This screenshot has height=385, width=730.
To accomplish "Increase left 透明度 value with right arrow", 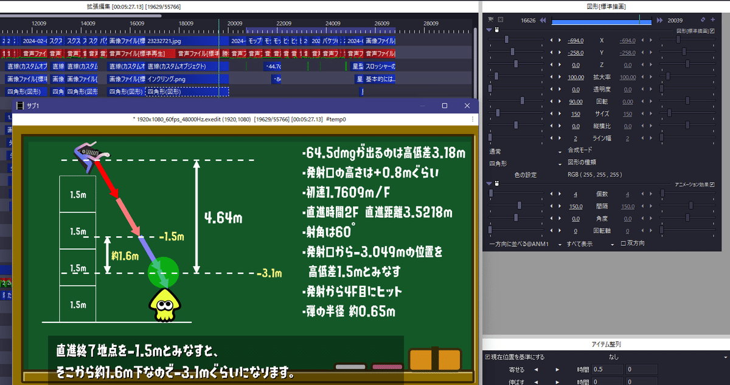I will coord(560,89).
